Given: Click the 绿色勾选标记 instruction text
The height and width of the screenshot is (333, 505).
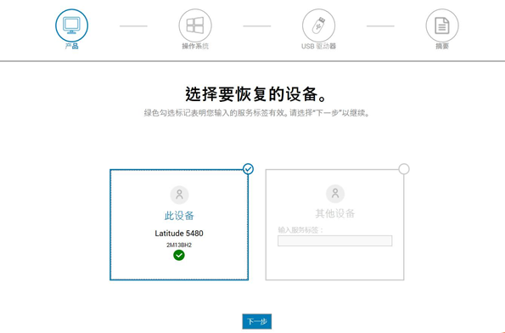Looking at the screenshot, I should point(257,113).
